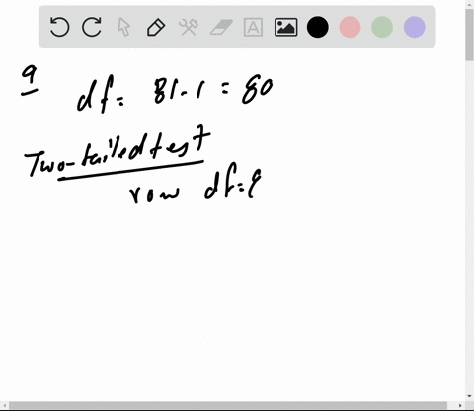Select the text box tool
Image resolution: width=474 pixels, height=411 pixels.
[x=253, y=27]
